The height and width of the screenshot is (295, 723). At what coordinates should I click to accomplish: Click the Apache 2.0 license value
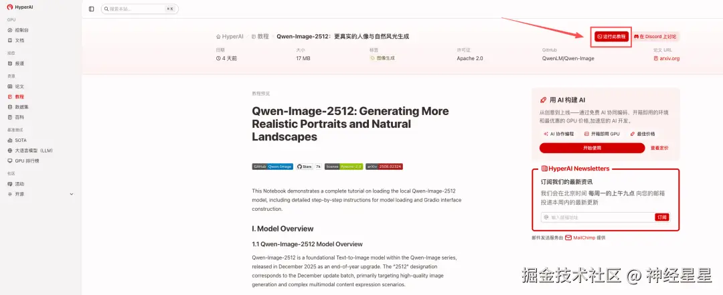470,59
